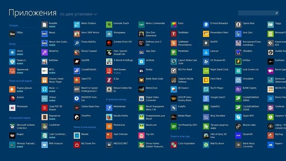Open the Battle Bears Gold icon
Viewport: 286px width, 161px height.
tap(141, 80)
